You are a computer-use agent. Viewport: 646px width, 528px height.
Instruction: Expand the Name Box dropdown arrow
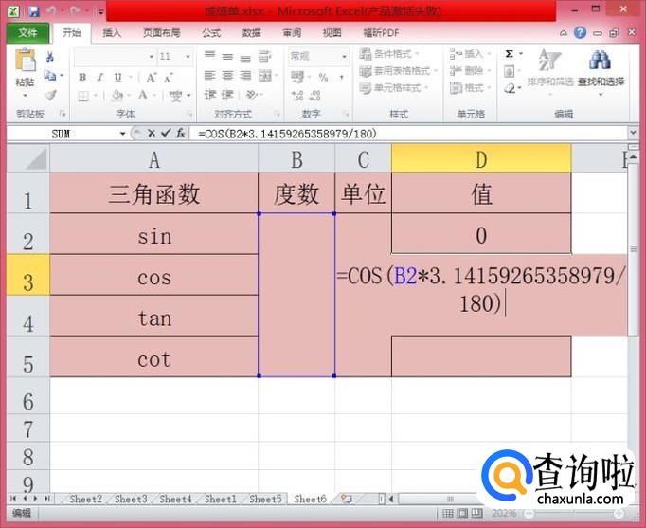pos(123,134)
